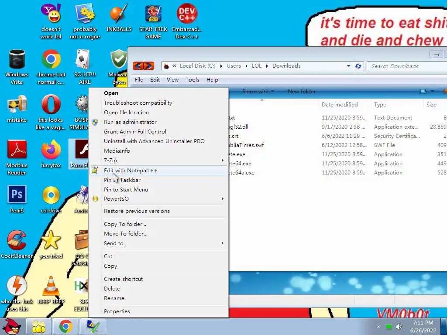Image resolution: width=447 pixels, height=335 pixels.
Task: Open the Photoshop Ps desktop icon
Action: (17, 199)
